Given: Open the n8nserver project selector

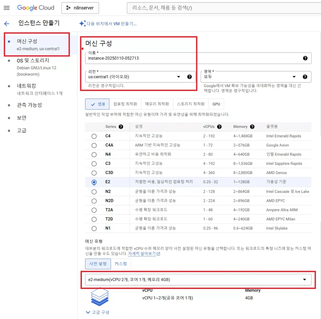Looking at the screenshot, I should coord(80,8).
